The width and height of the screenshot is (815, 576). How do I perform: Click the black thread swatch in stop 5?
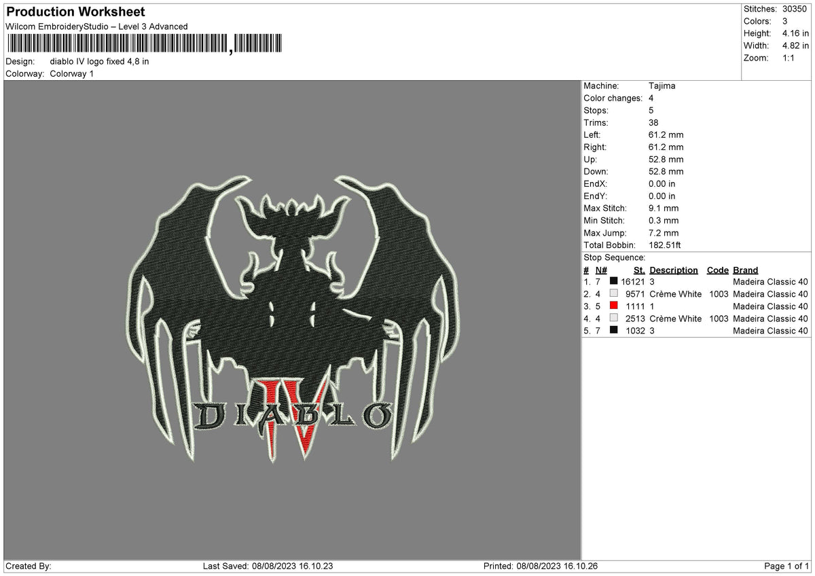point(613,331)
